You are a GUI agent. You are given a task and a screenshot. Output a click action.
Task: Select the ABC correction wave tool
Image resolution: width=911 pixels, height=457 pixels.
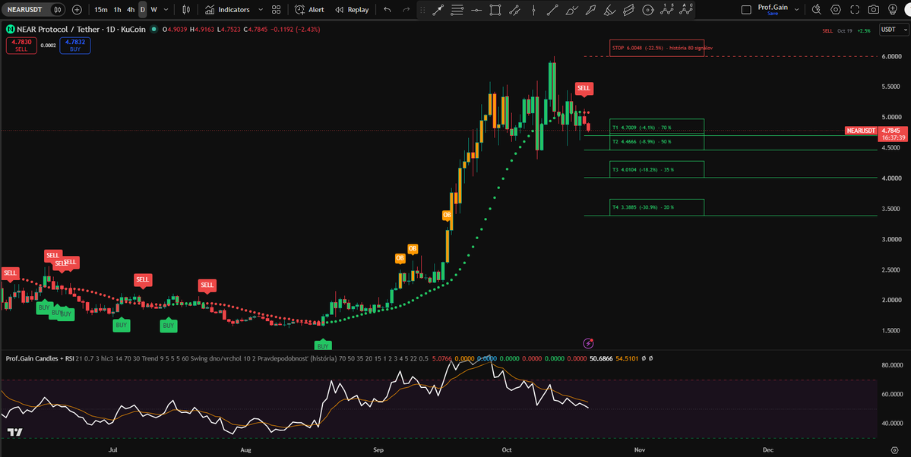[686, 9]
